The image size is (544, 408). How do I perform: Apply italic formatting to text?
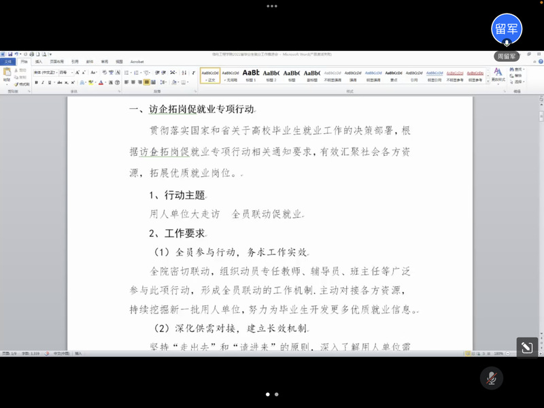[x=43, y=82]
